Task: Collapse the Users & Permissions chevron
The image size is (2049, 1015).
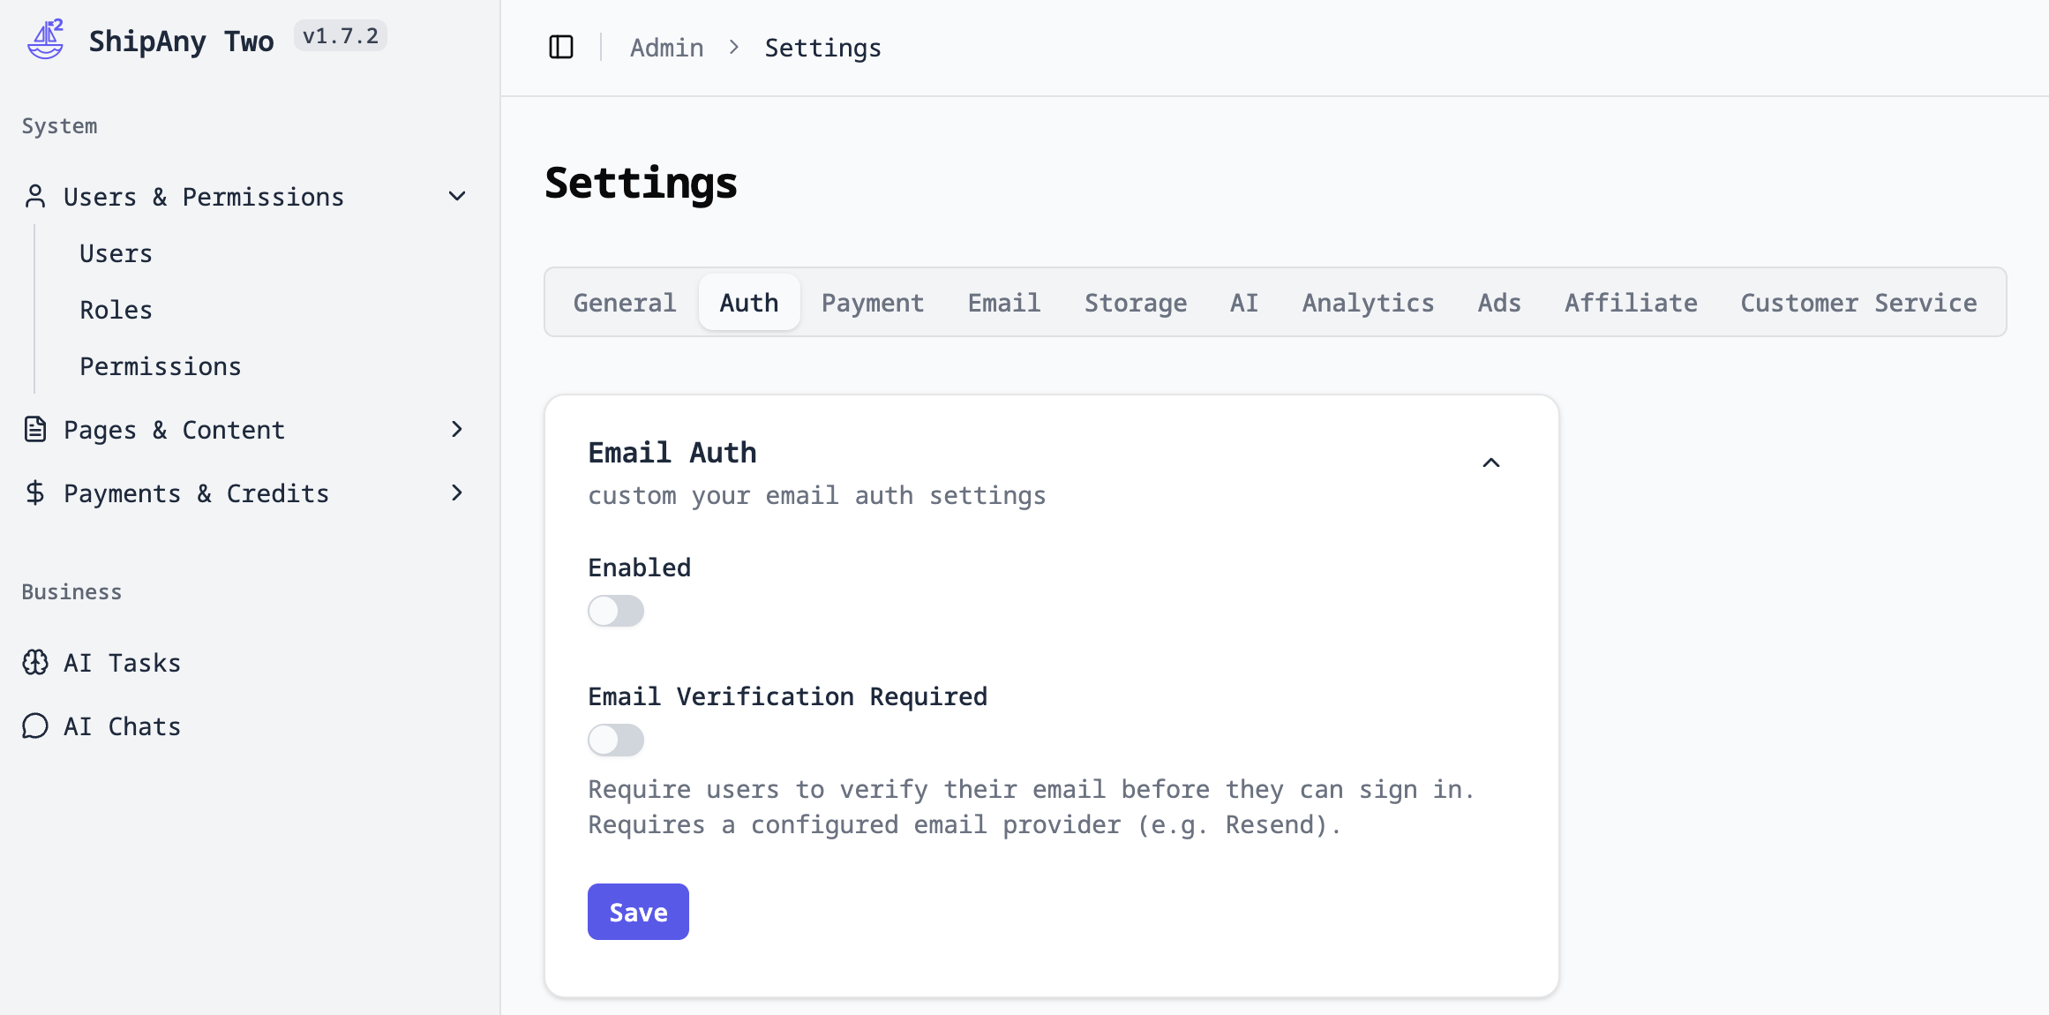Action: pos(457,196)
